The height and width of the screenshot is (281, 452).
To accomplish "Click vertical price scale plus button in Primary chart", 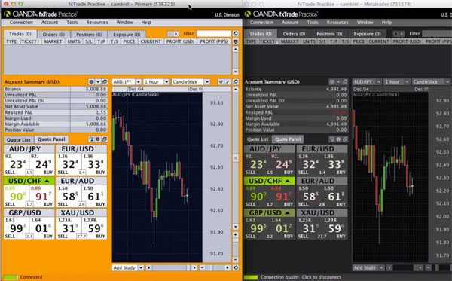I will click(236, 234).
